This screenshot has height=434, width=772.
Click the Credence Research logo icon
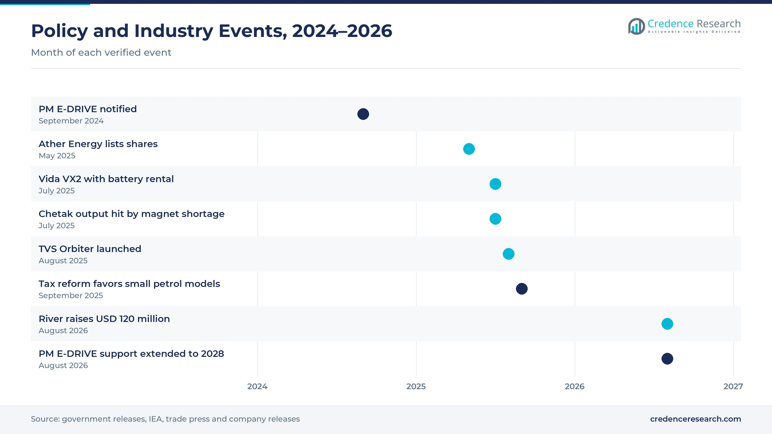tap(636, 26)
